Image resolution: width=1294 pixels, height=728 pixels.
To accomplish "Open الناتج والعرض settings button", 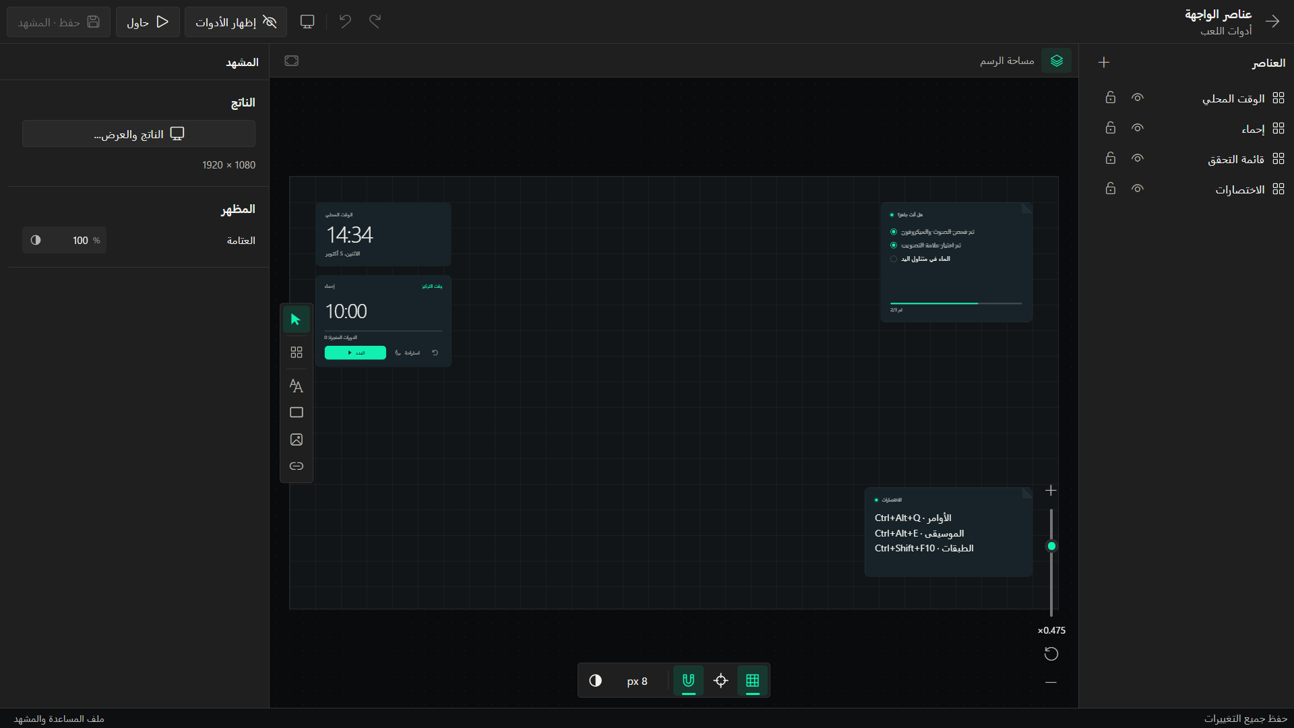I will 139,133.
